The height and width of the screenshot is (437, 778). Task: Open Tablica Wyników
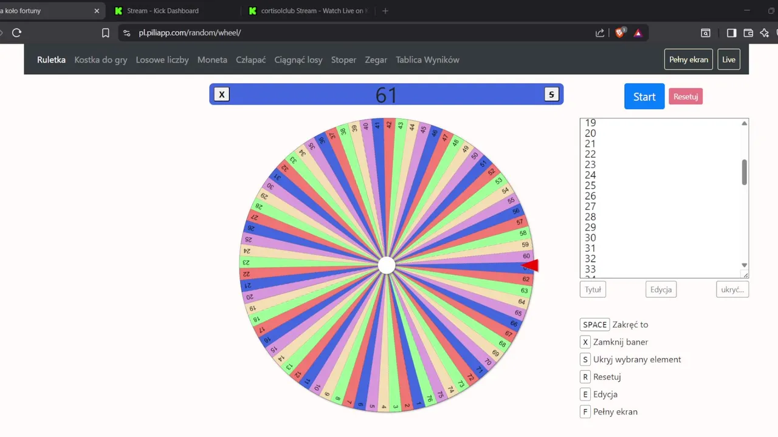pos(427,59)
